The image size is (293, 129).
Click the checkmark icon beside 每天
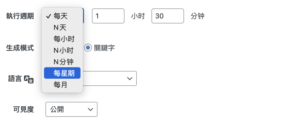(x=48, y=16)
